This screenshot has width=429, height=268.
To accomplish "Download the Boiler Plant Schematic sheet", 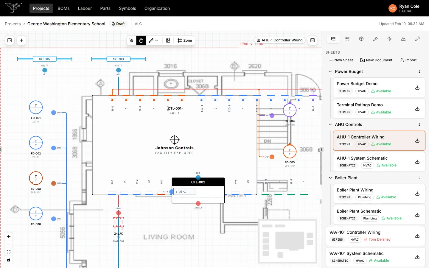I will pyautogui.click(x=417, y=215).
